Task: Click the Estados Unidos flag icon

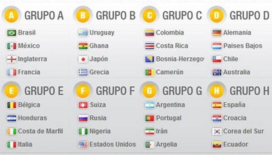Action: (83, 145)
